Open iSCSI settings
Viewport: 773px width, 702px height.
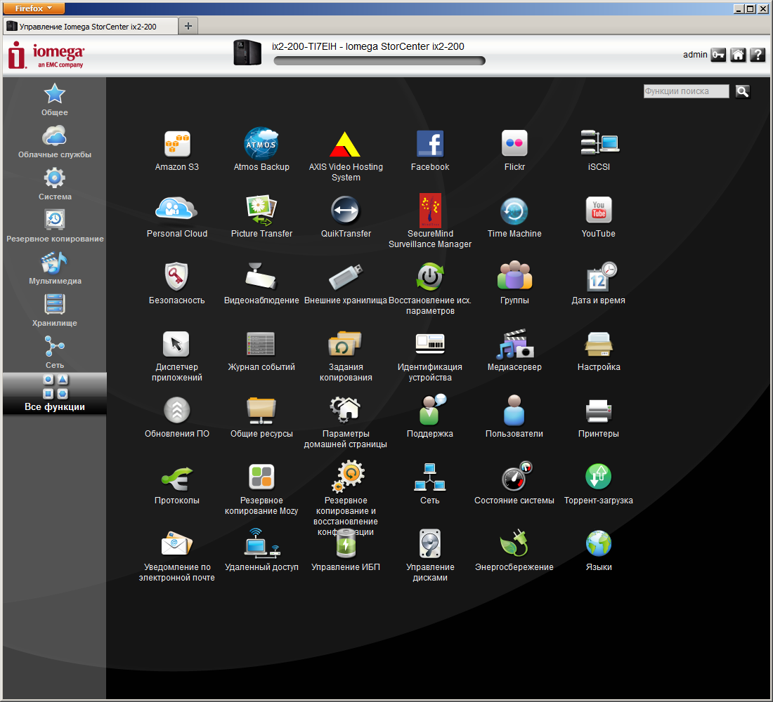[599, 143]
